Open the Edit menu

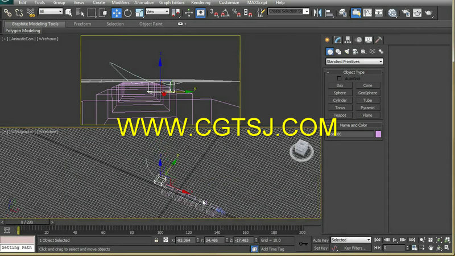point(22,2)
